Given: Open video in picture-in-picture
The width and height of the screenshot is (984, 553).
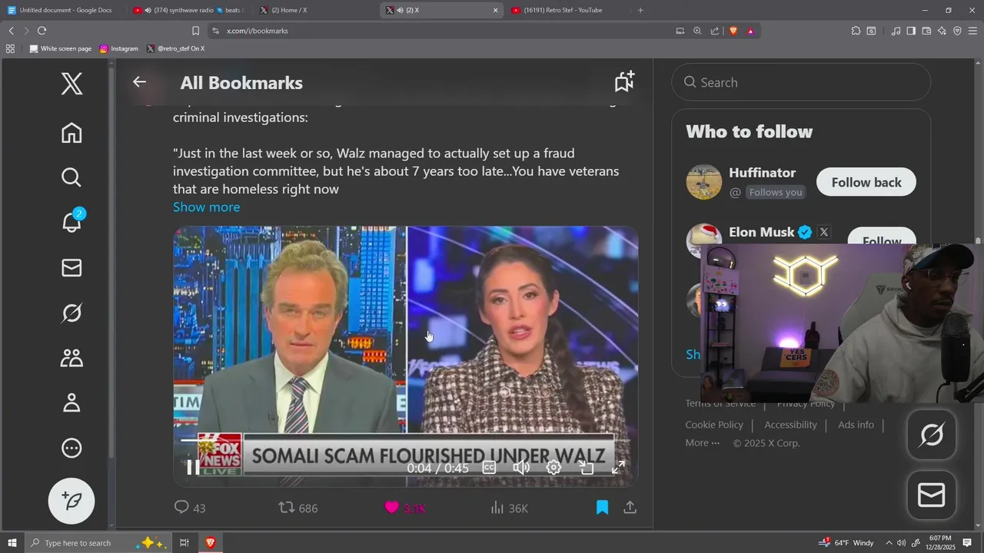Looking at the screenshot, I should (x=587, y=467).
